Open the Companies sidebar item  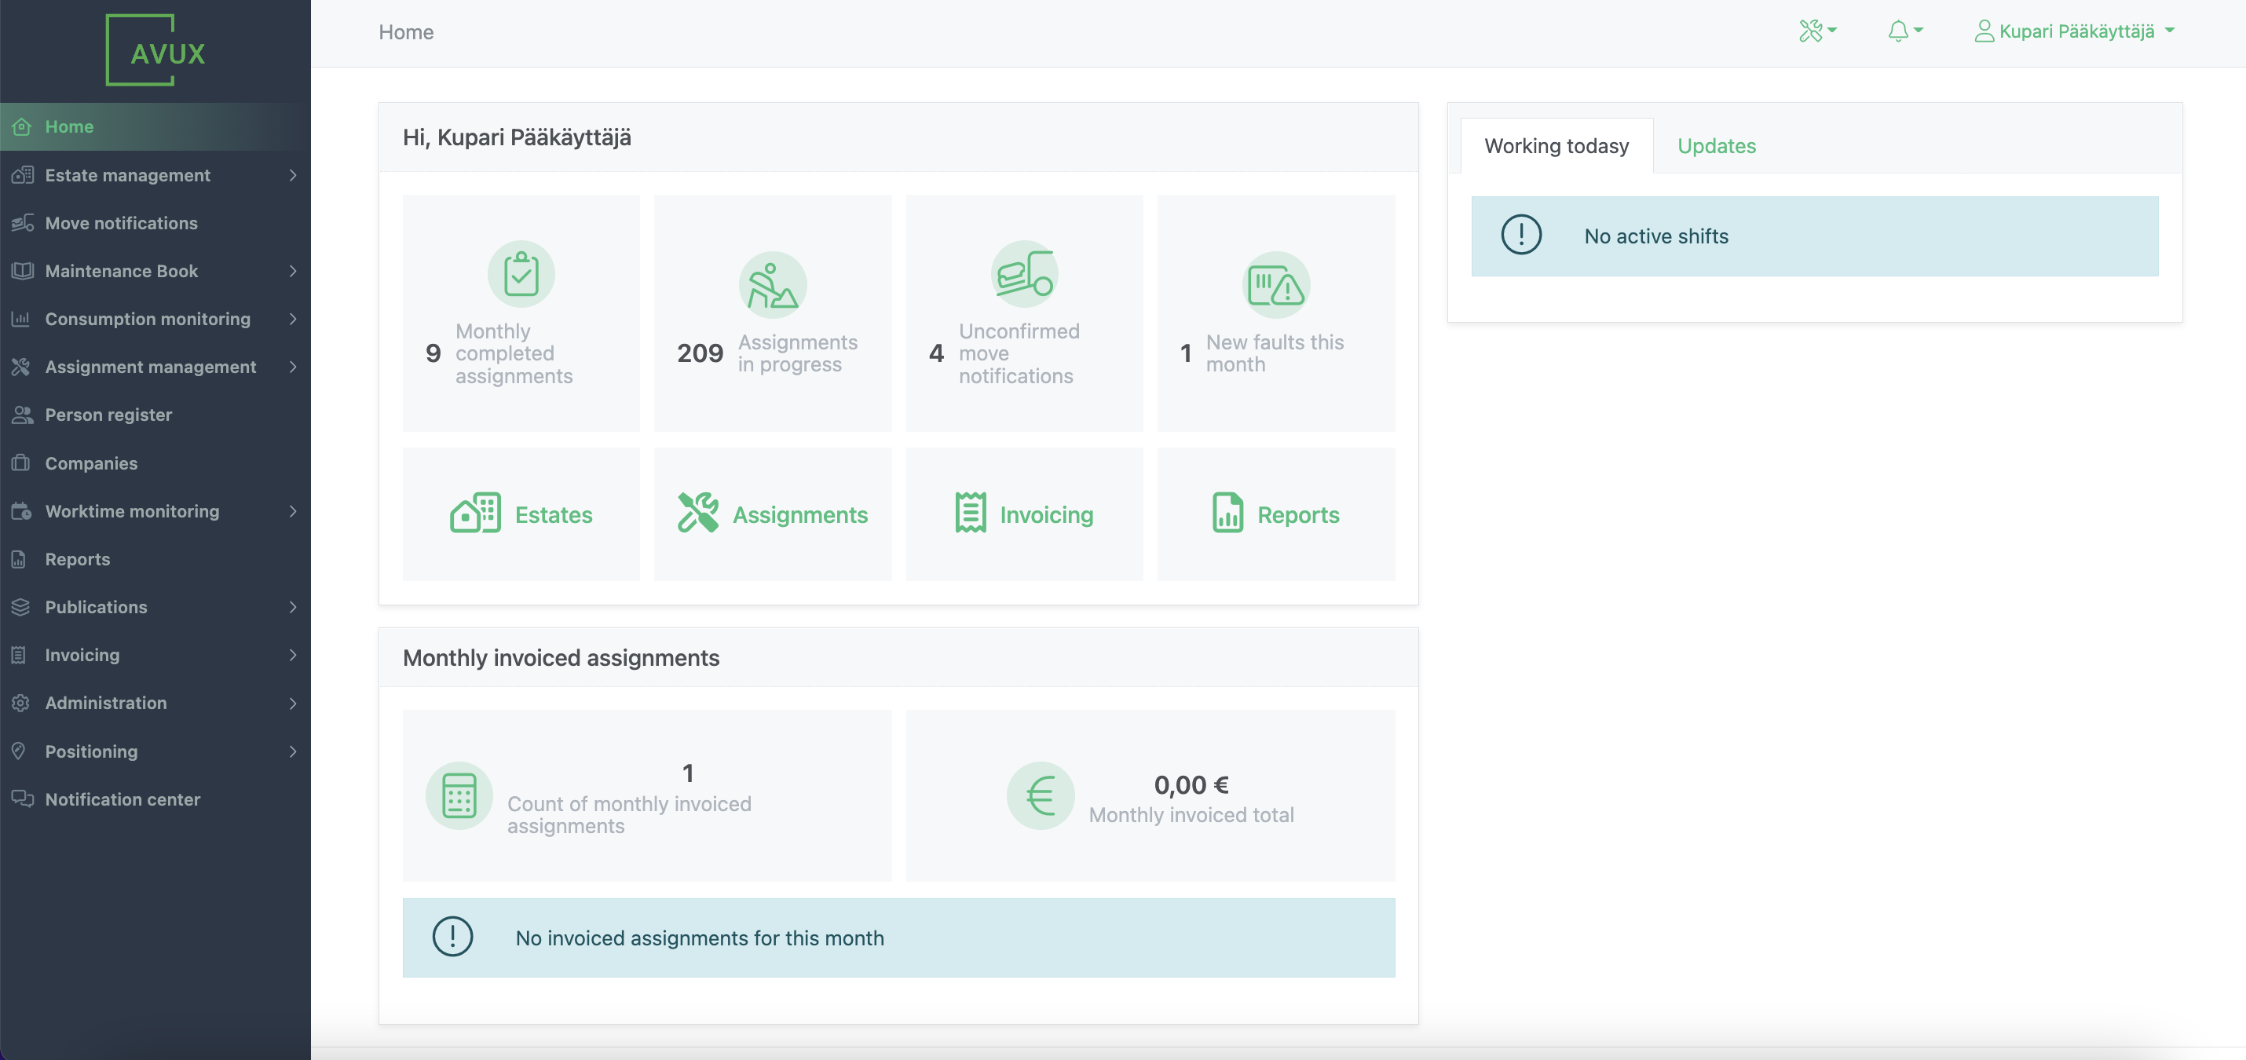90,463
